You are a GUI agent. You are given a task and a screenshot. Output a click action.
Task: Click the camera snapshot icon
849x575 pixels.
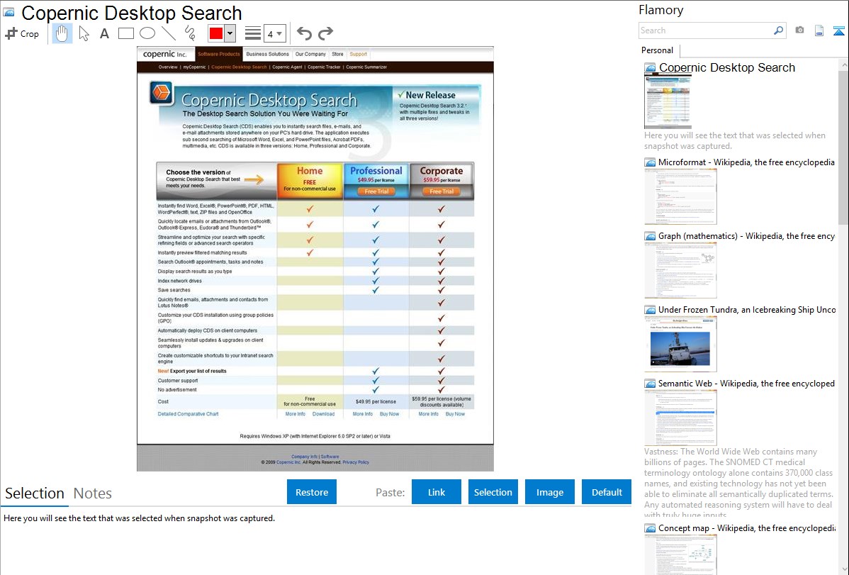[x=799, y=30]
